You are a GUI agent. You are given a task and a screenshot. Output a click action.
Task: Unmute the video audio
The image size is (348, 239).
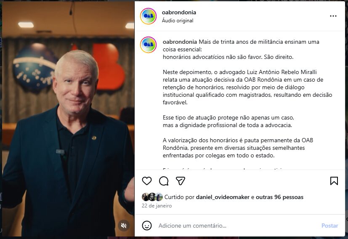[x=124, y=226]
